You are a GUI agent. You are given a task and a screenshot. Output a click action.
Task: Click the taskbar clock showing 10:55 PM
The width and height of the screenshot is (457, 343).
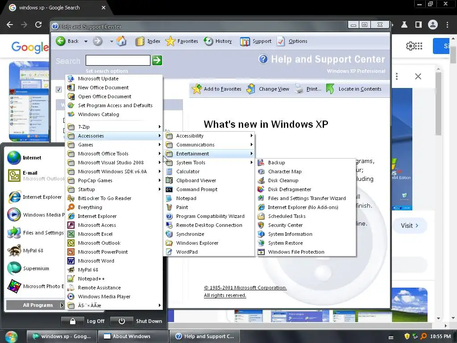click(x=440, y=337)
